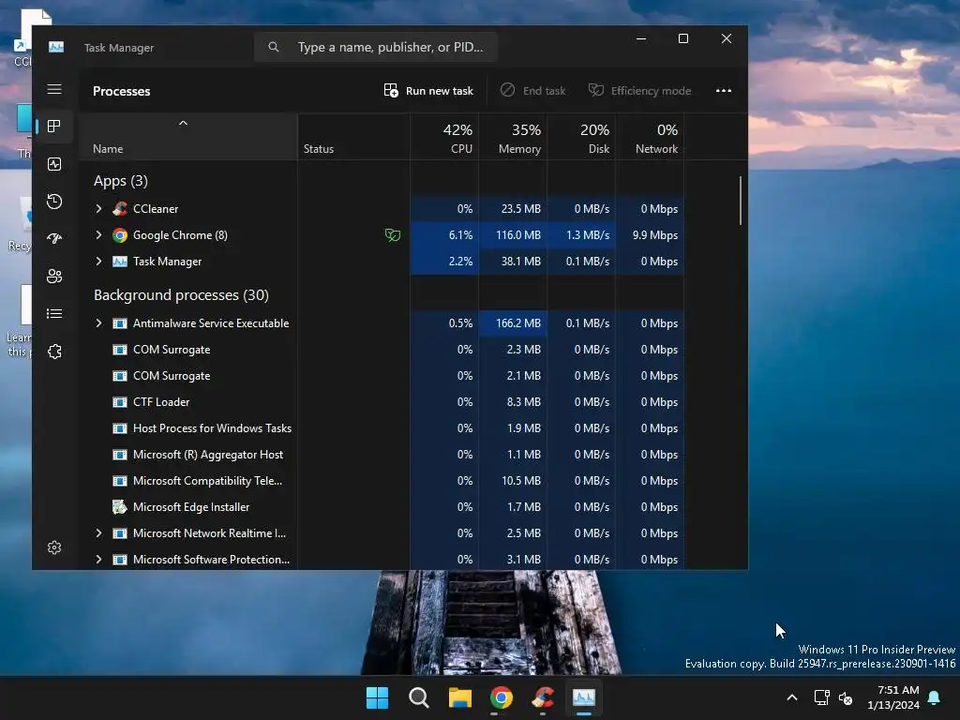Select the first COM Surrogate showing 2.3 MB

tap(382, 350)
